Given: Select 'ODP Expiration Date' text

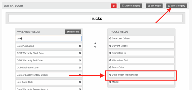Looking at the screenshot, I should (x=27, y=67).
